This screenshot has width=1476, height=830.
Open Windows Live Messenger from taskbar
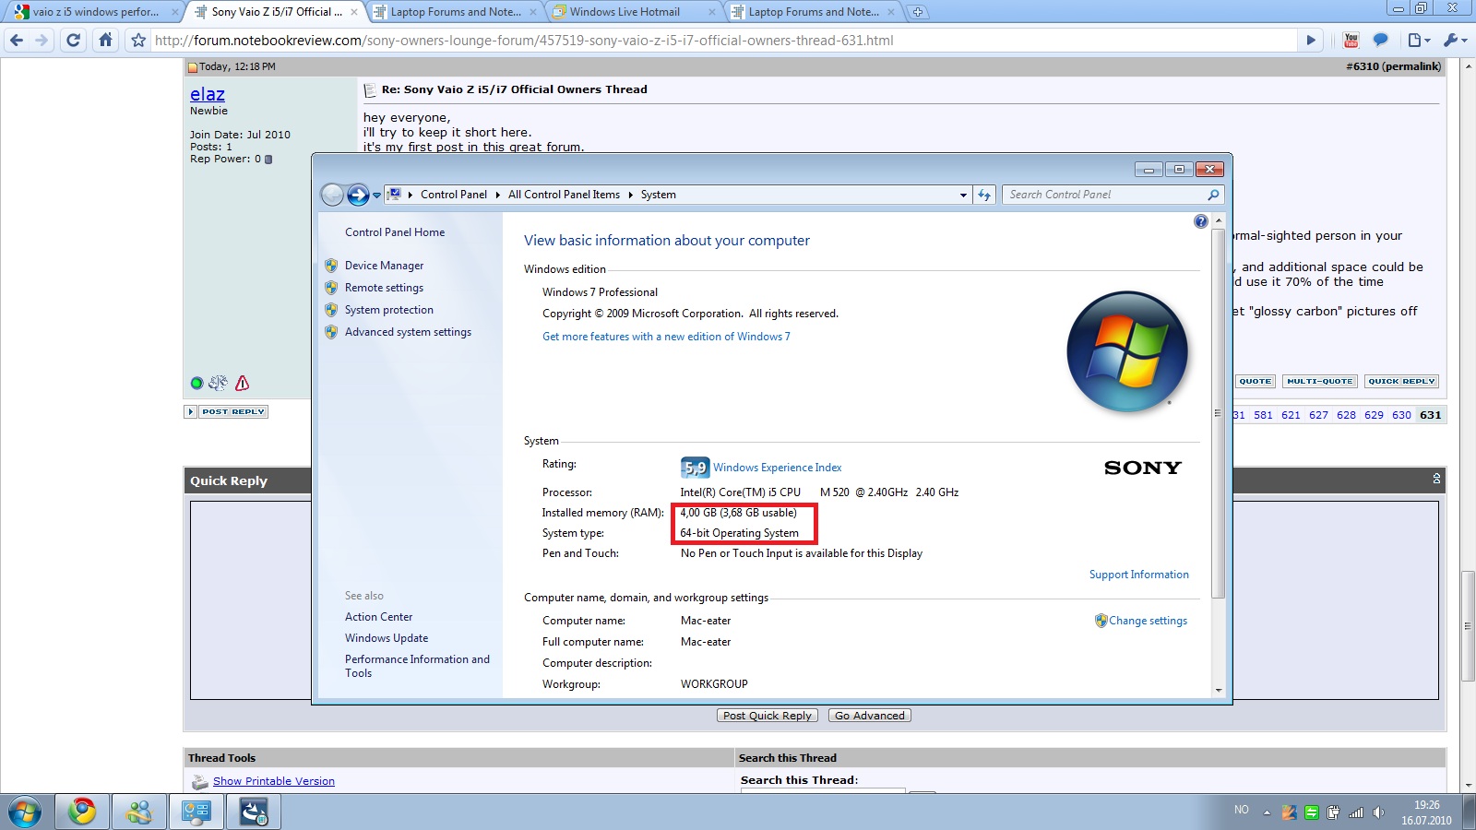coord(139,812)
